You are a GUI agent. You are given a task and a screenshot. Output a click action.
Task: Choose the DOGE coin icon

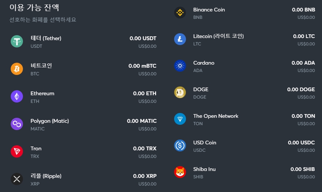(180, 92)
